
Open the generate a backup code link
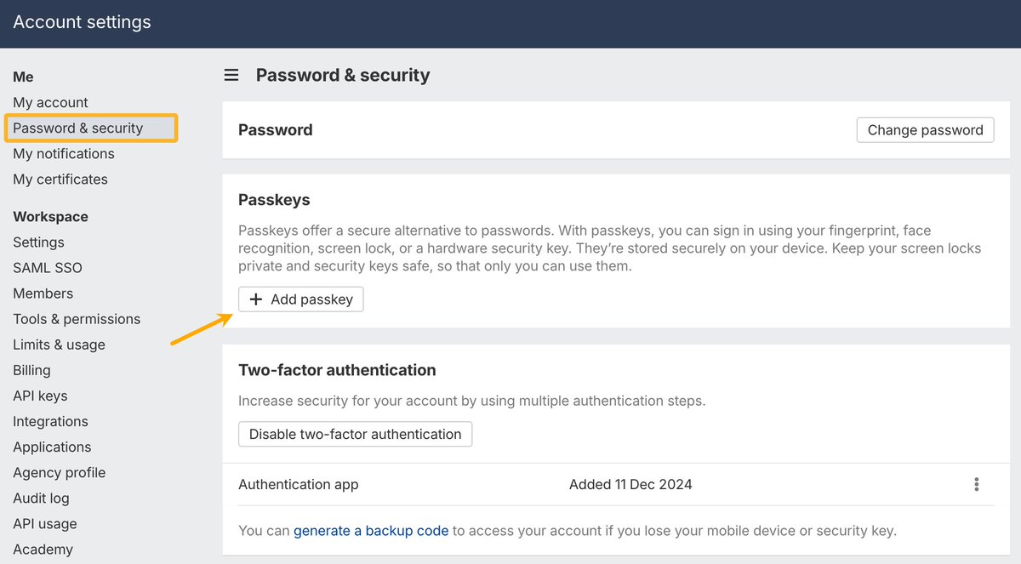[371, 531]
